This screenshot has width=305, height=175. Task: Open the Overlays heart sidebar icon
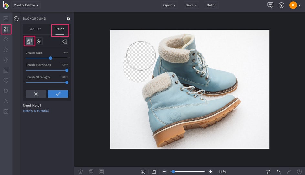point(6,81)
